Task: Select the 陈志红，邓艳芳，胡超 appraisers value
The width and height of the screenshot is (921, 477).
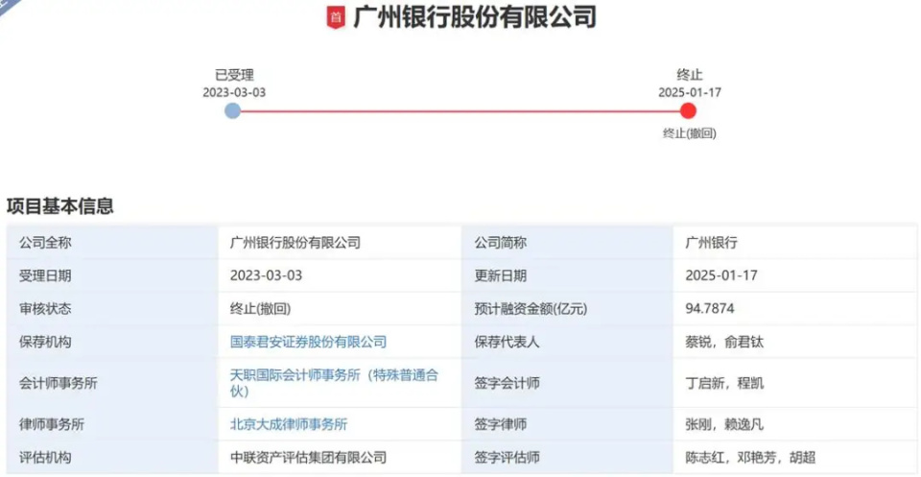Action: tap(750, 457)
